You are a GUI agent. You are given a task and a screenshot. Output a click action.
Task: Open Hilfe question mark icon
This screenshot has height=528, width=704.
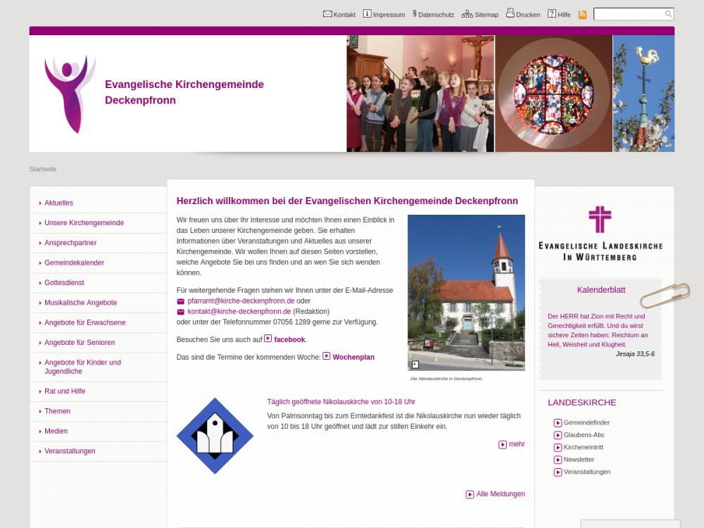(x=552, y=14)
